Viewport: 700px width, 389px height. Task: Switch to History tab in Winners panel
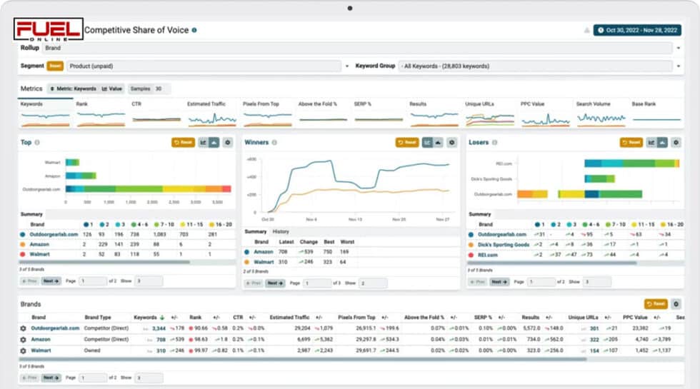(x=281, y=231)
